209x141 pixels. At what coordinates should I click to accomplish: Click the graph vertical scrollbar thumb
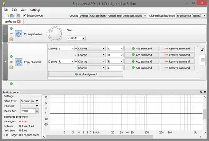point(205,114)
